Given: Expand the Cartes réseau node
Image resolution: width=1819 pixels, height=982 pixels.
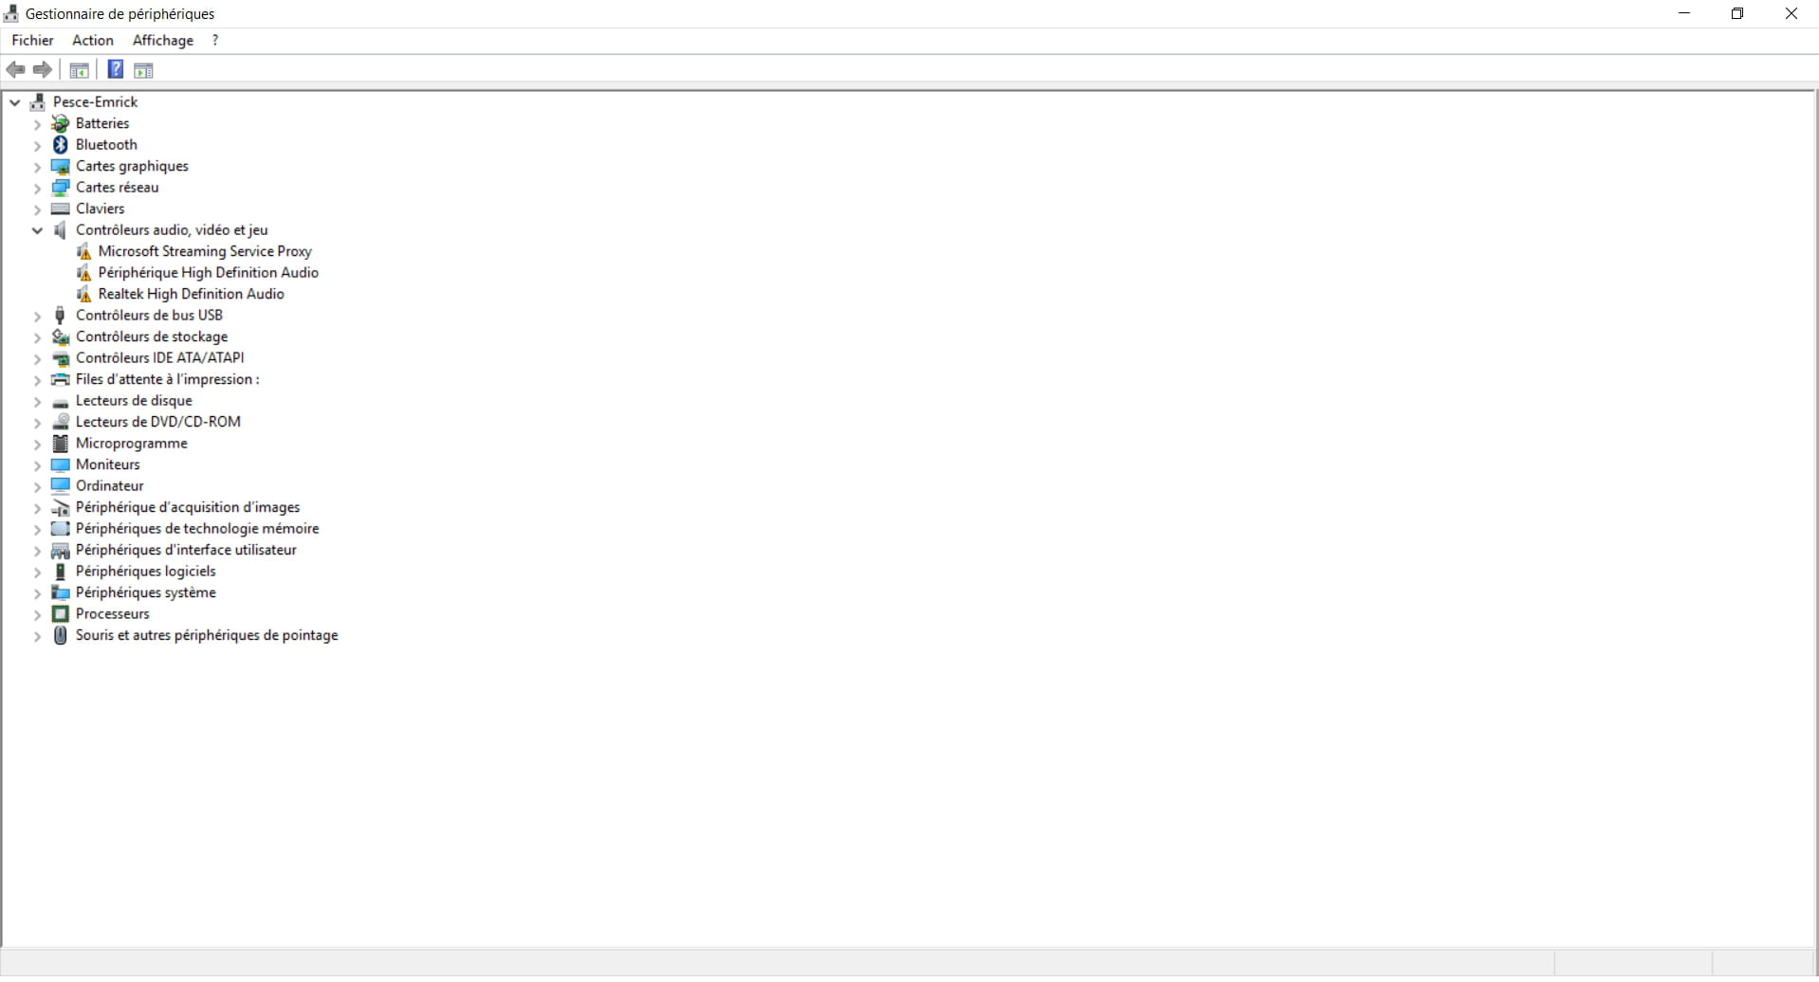Looking at the screenshot, I should 37,188.
